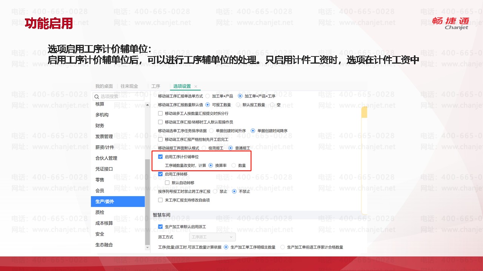This screenshot has height=271, width=483.
Task: Click the search magnifier icon in options search
Action: coord(97,96)
